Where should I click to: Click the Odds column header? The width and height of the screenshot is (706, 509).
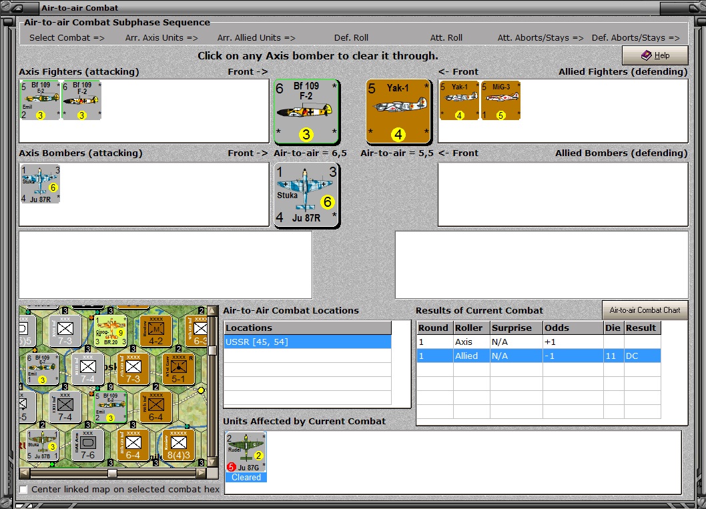pos(573,328)
